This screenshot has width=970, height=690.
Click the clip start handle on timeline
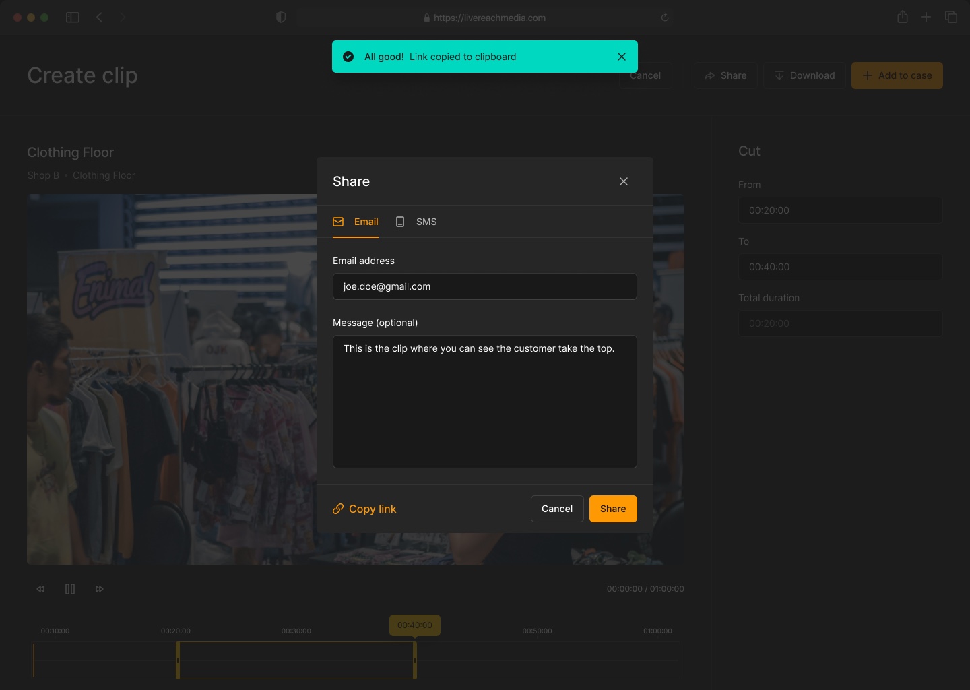click(x=178, y=660)
